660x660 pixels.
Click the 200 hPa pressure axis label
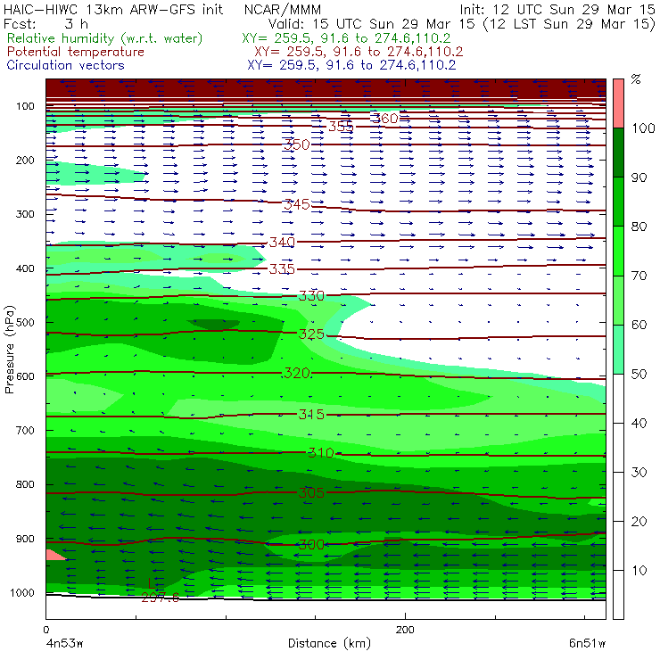pos(25,161)
